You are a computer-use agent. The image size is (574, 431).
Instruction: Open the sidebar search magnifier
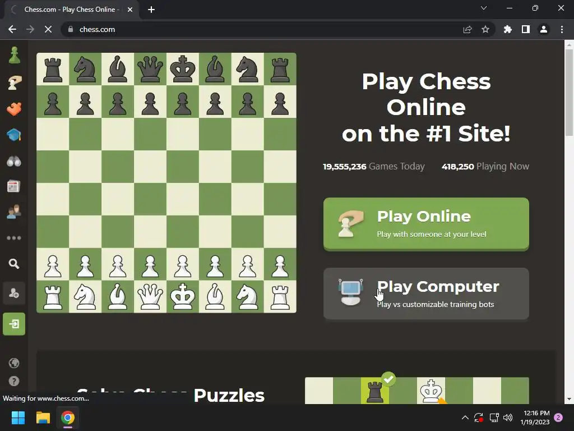pos(14,264)
